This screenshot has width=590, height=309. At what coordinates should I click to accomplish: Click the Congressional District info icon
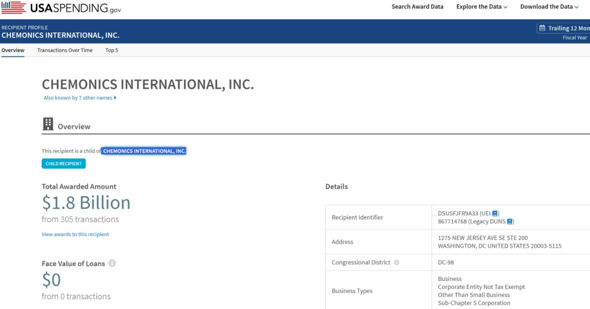coord(396,262)
